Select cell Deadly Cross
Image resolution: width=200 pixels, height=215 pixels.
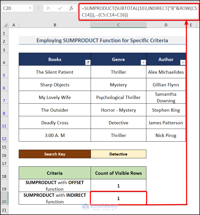[x=55, y=123]
